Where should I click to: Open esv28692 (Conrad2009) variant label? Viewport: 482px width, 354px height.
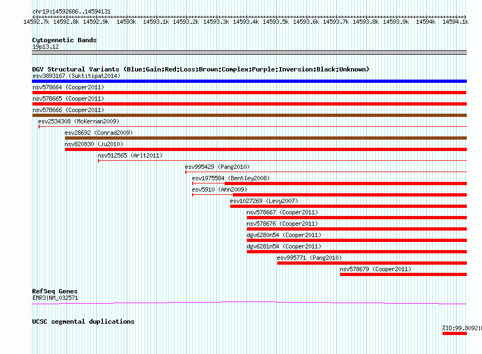pos(99,133)
